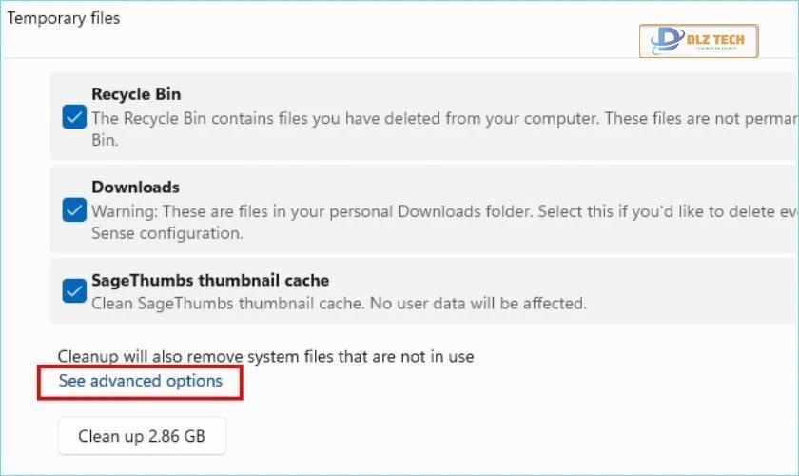Select the Downloads item title
Viewport: 799px width, 476px height.
(x=135, y=188)
